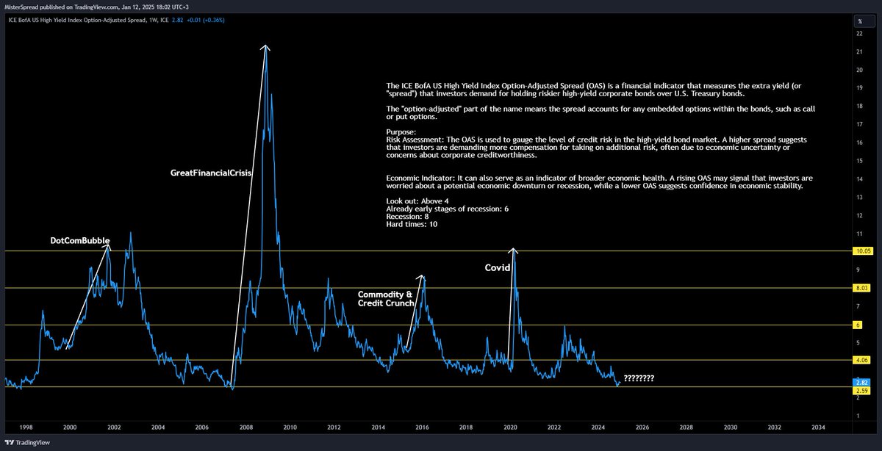This screenshot has height=451, width=882.
Task: Click the 2000 label on time axis
Action: click(x=70, y=426)
